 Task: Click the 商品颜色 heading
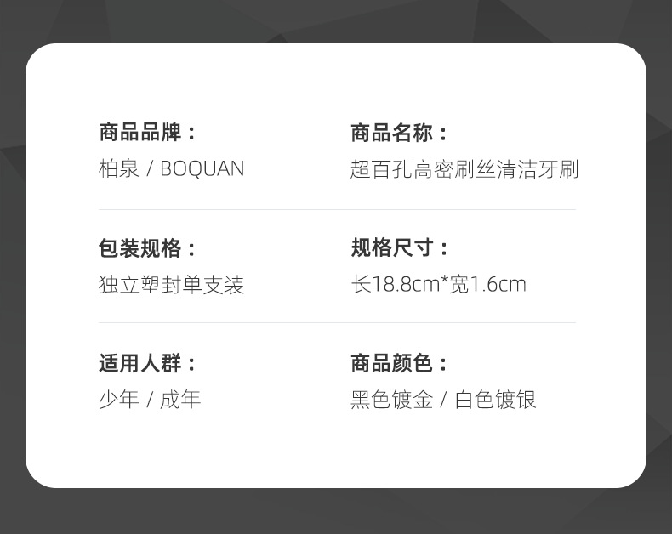(x=392, y=364)
